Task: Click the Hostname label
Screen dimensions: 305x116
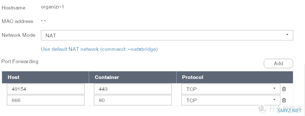Action: coord(14,8)
